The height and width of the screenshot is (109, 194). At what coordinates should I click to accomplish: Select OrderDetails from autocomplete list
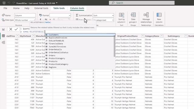tap(79, 49)
